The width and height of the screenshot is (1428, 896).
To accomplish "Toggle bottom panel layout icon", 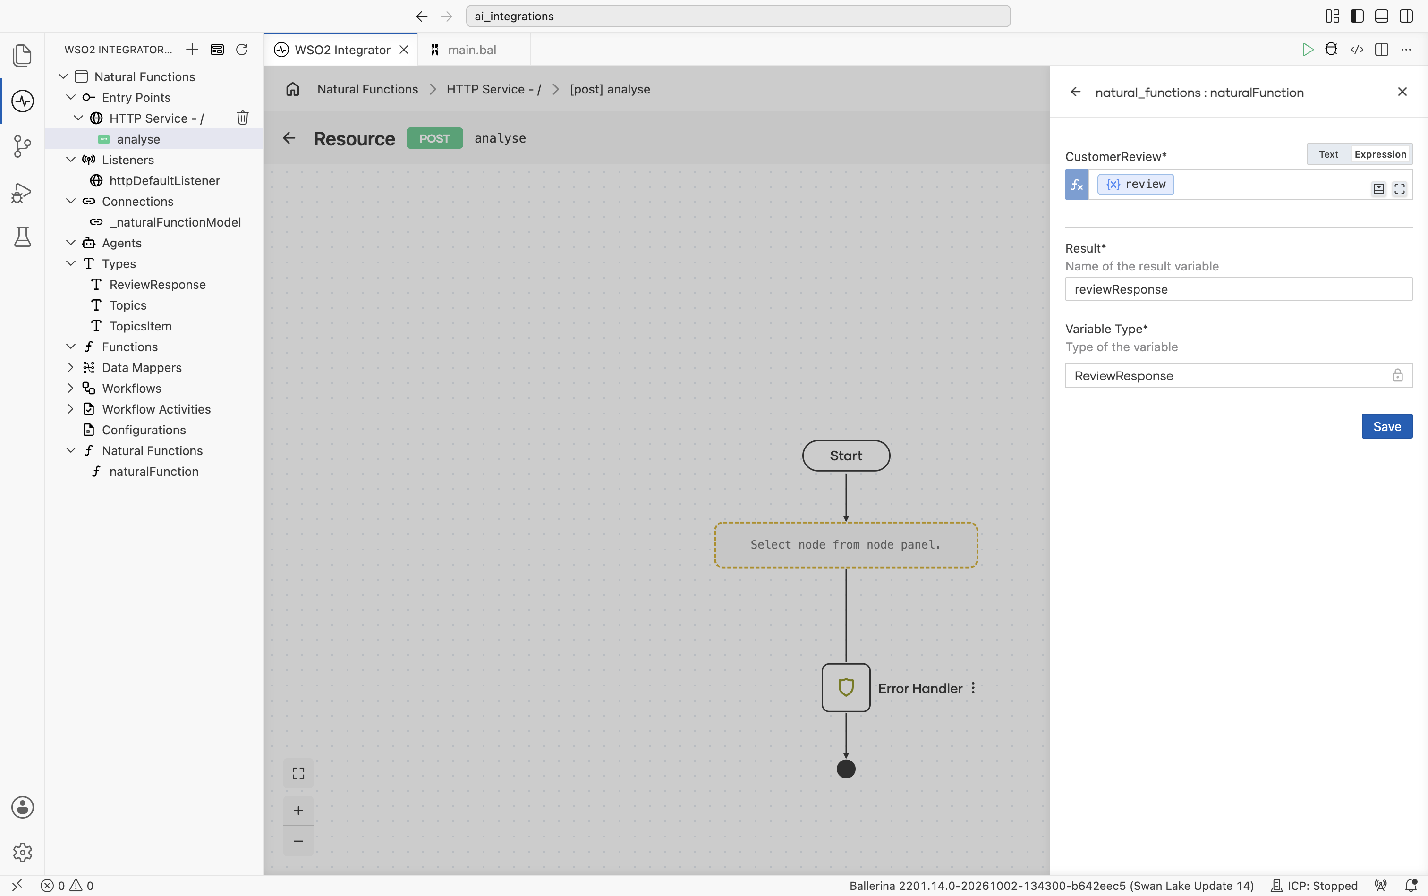I will [1381, 16].
